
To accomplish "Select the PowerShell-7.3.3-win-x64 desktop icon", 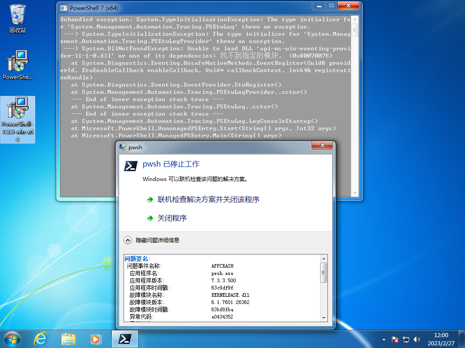I will [x=18, y=119].
